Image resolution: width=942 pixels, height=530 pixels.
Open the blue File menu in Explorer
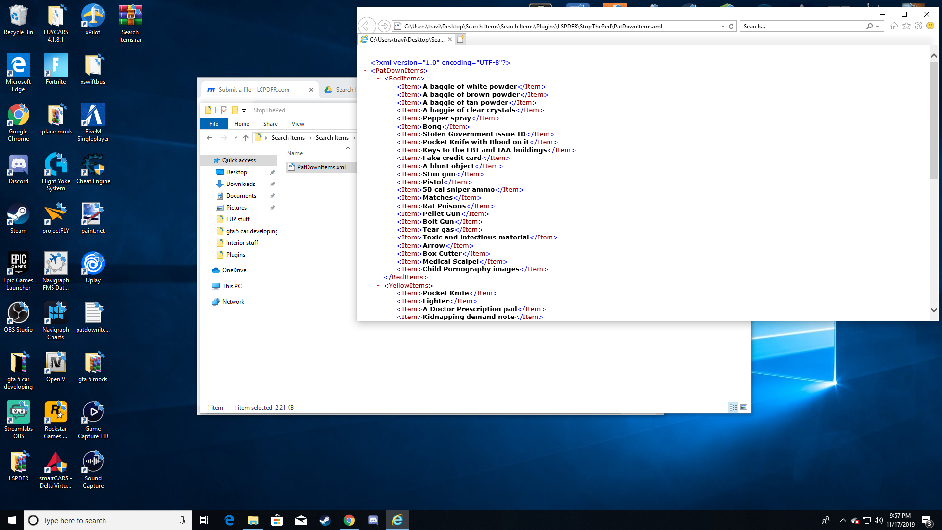tap(214, 124)
